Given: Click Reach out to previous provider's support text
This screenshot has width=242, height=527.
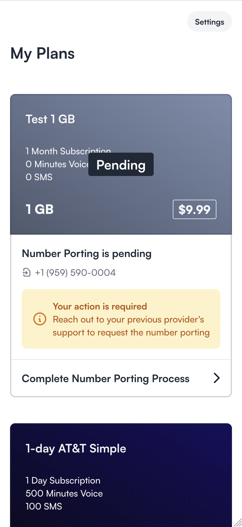Looking at the screenshot, I should click(131, 326).
